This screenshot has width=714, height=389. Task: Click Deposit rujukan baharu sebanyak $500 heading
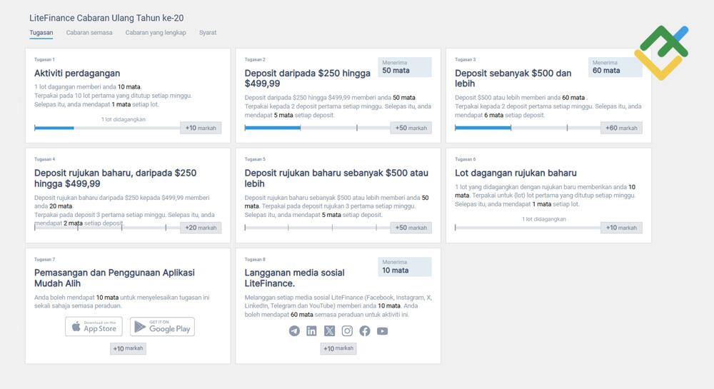336,178
